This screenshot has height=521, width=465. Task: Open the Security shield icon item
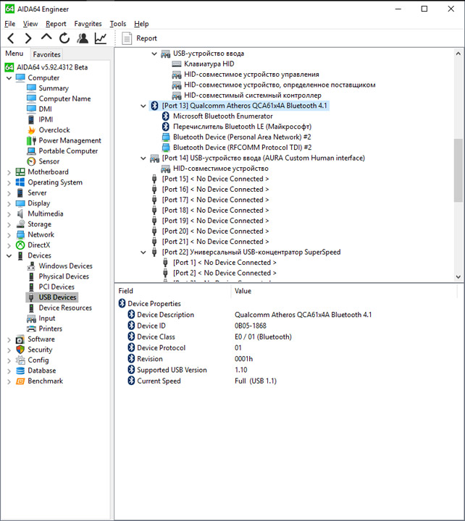20,350
